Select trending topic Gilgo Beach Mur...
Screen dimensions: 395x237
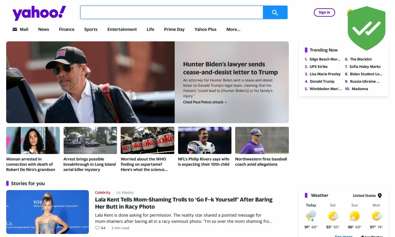[325, 59]
